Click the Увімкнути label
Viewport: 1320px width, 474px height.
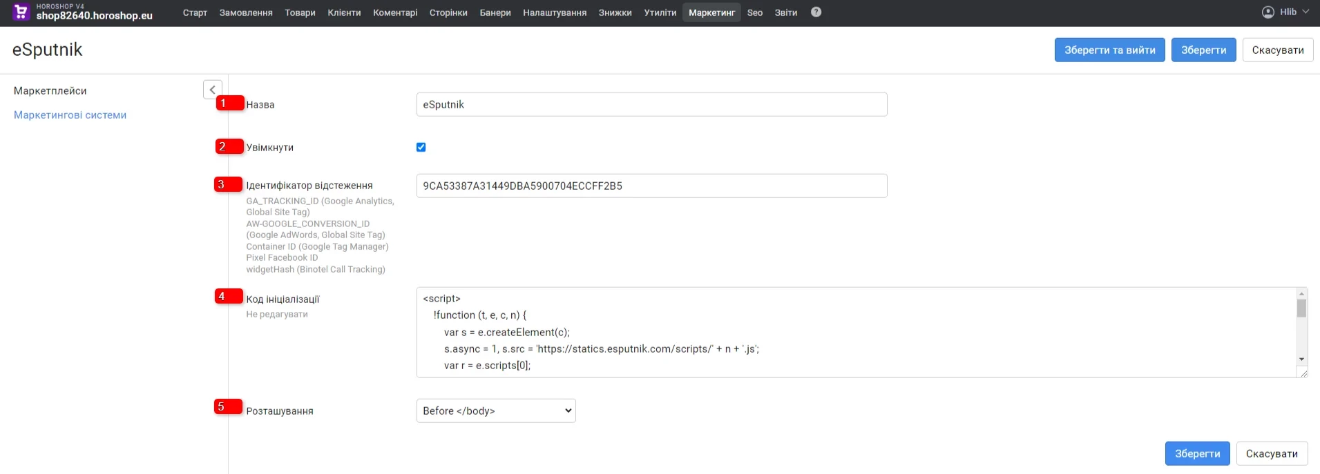(x=270, y=148)
